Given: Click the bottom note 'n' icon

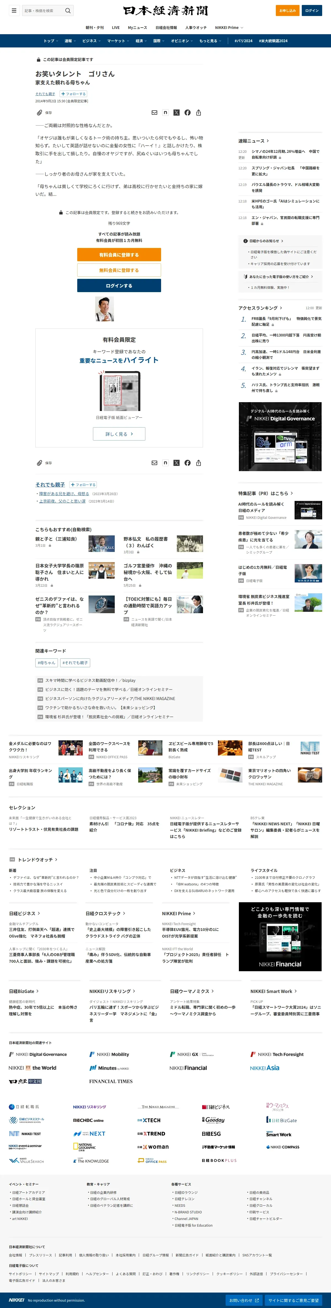Looking at the screenshot, I should pos(165,463).
